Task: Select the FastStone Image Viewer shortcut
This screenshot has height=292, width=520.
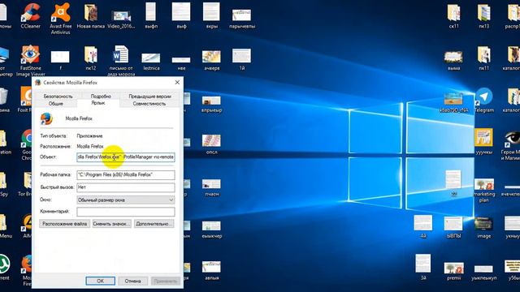Action: (30, 61)
